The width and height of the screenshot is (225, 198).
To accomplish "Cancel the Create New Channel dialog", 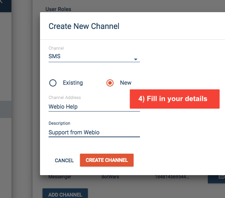I will pyautogui.click(x=64, y=160).
